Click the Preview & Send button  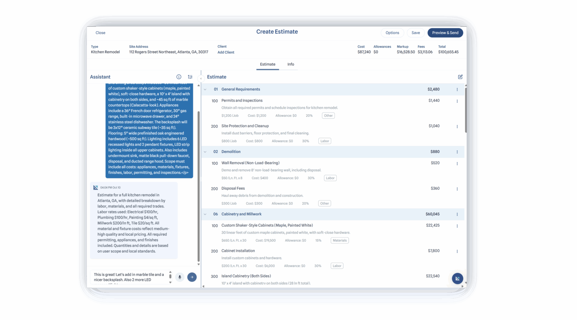[x=445, y=33]
